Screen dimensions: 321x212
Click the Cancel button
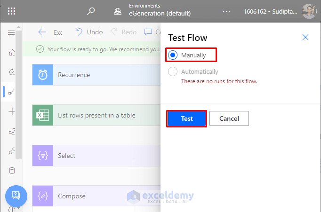coord(229,118)
